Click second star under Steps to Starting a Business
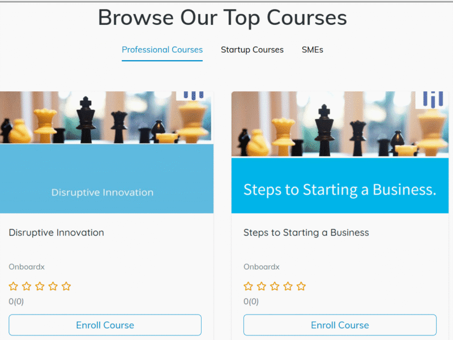 coord(262,286)
